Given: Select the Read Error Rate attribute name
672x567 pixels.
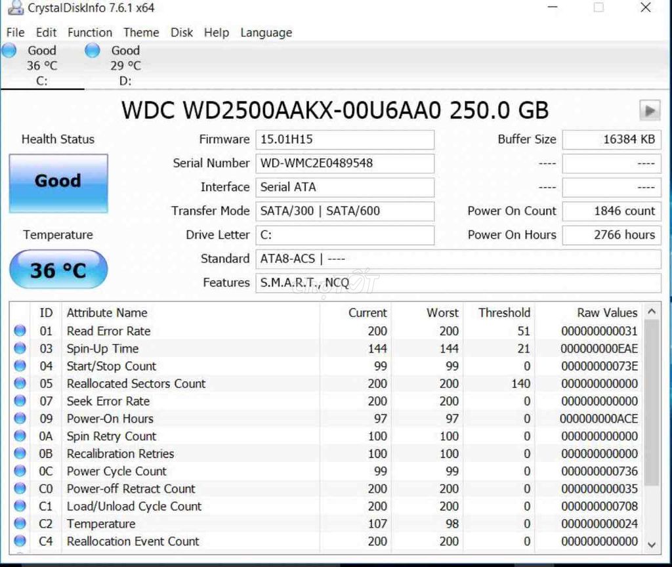Looking at the screenshot, I should [x=109, y=331].
